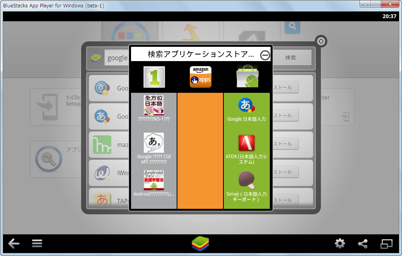Click the 'Android?????????Li...' label
This screenshot has height=256, width=402.
154,194
